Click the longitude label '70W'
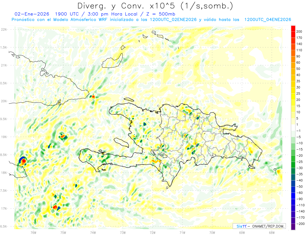 tap(212, 232)
